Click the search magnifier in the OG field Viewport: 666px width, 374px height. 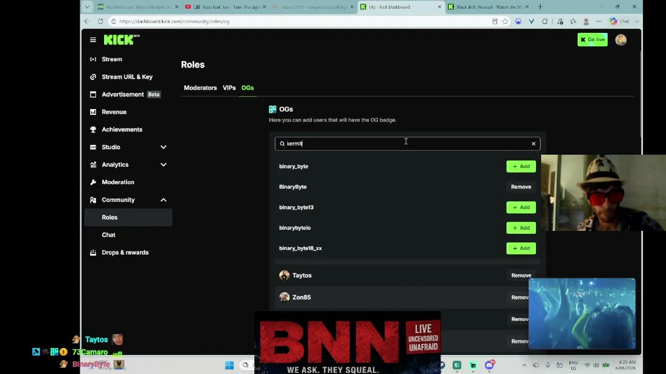tap(282, 144)
